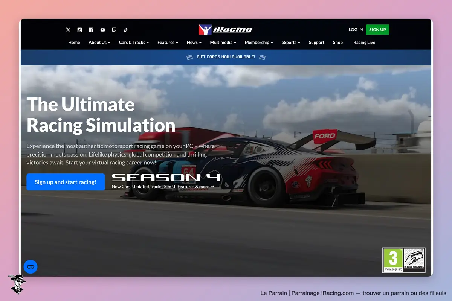This screenshot has width=452, height=301.
Task: Expand the Cars & Tracks dropdown menu
Action: pos(134,43)
